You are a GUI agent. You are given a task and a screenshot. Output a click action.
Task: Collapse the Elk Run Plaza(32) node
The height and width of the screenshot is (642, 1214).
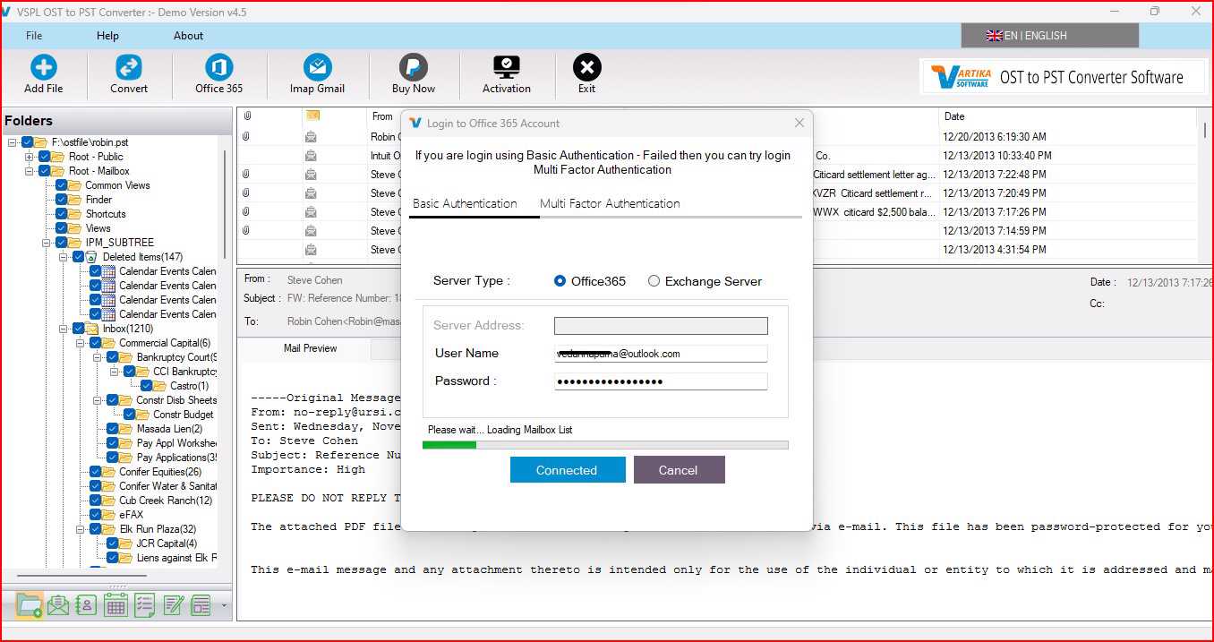(81, 529)
